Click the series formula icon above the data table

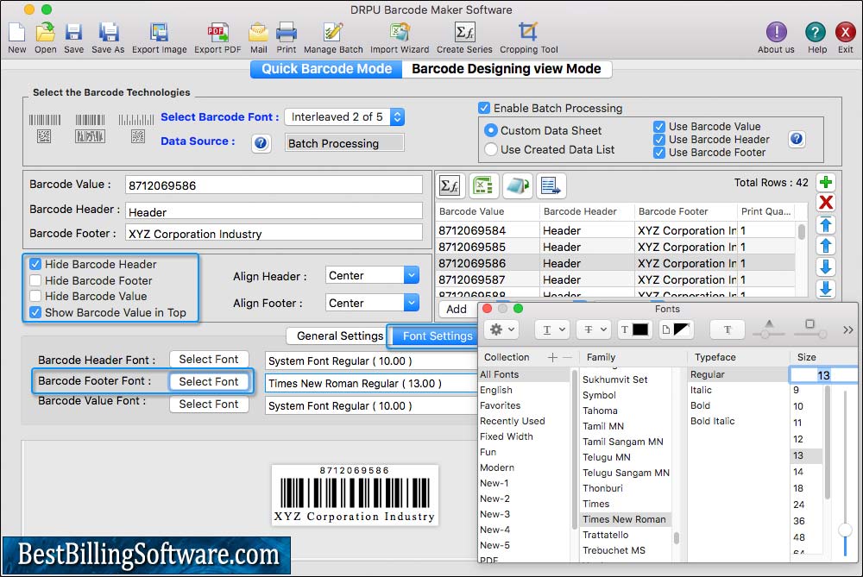point(450,186)
